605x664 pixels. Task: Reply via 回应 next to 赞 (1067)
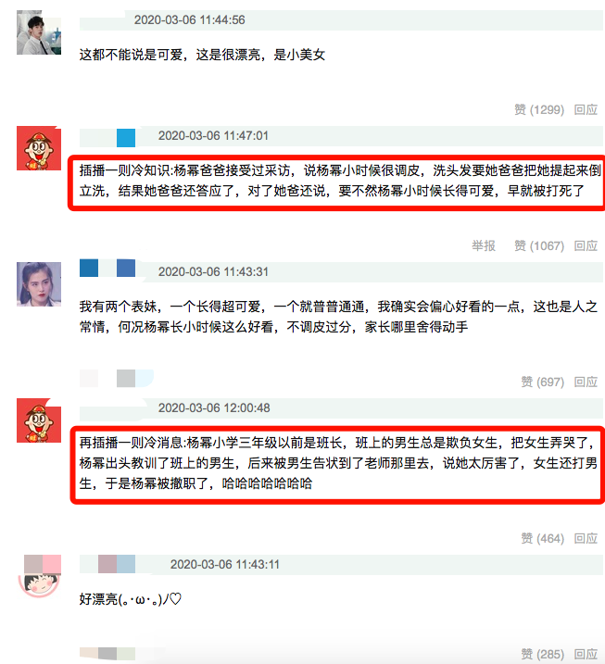click(x=586, y=245)
